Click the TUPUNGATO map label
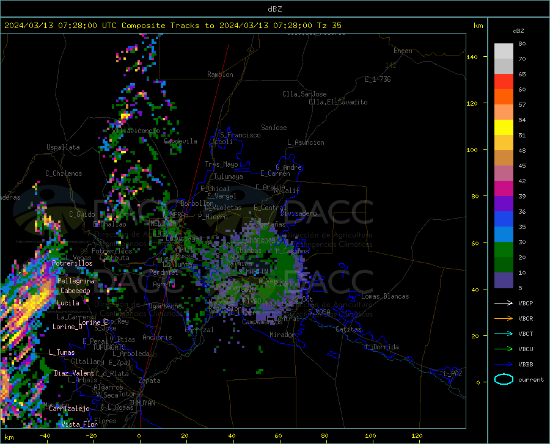Viewport: 550px width, 444px height. [109, 348]
